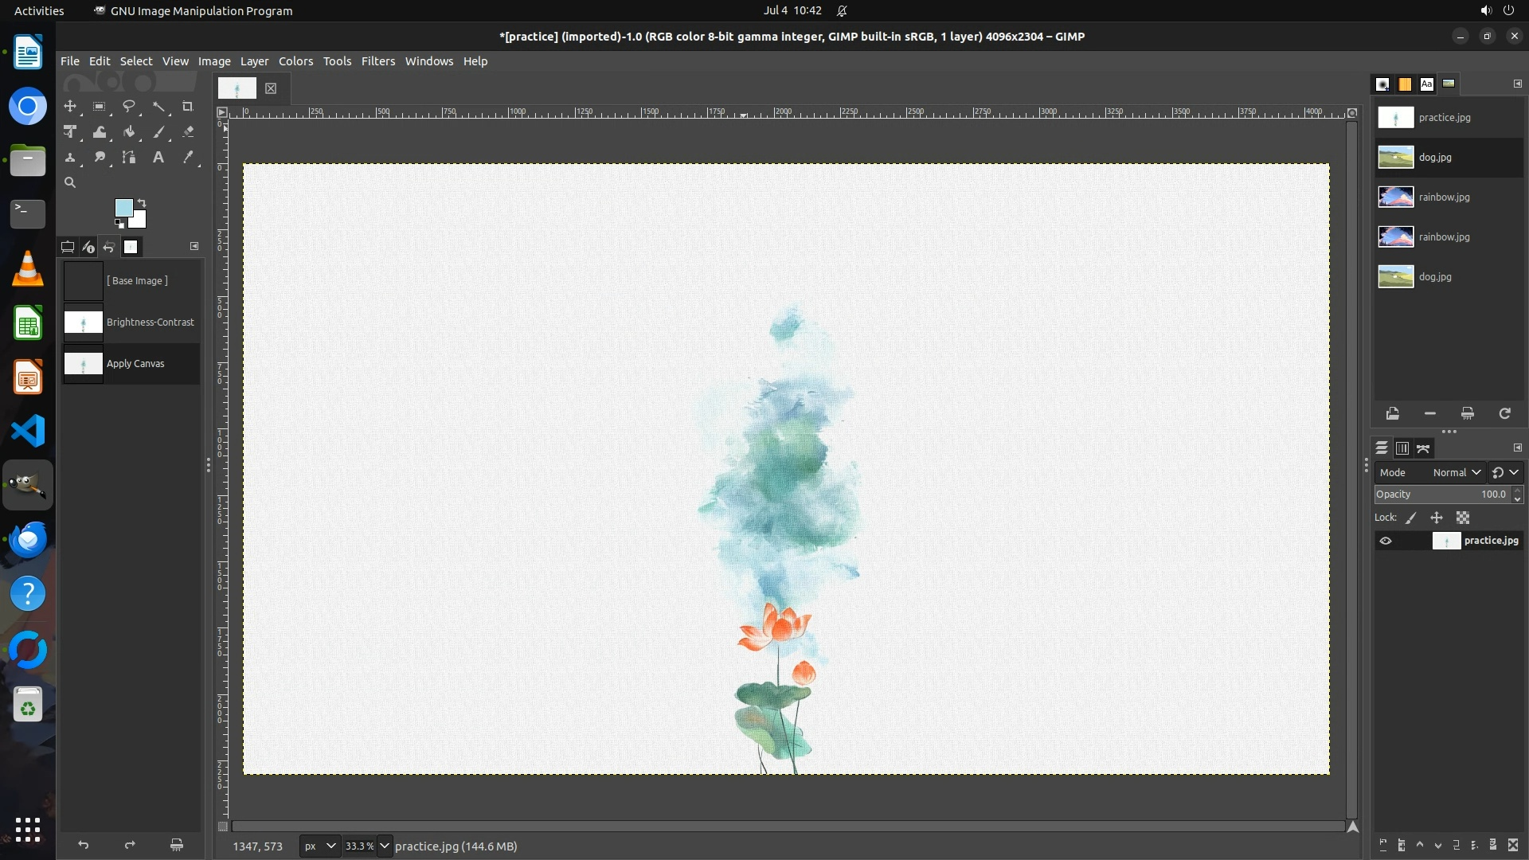This screenshot has width=1529, height=860.
Task: Toggle lock alpha channel checkerboard icon
Action: click(x=1463, y=518)
